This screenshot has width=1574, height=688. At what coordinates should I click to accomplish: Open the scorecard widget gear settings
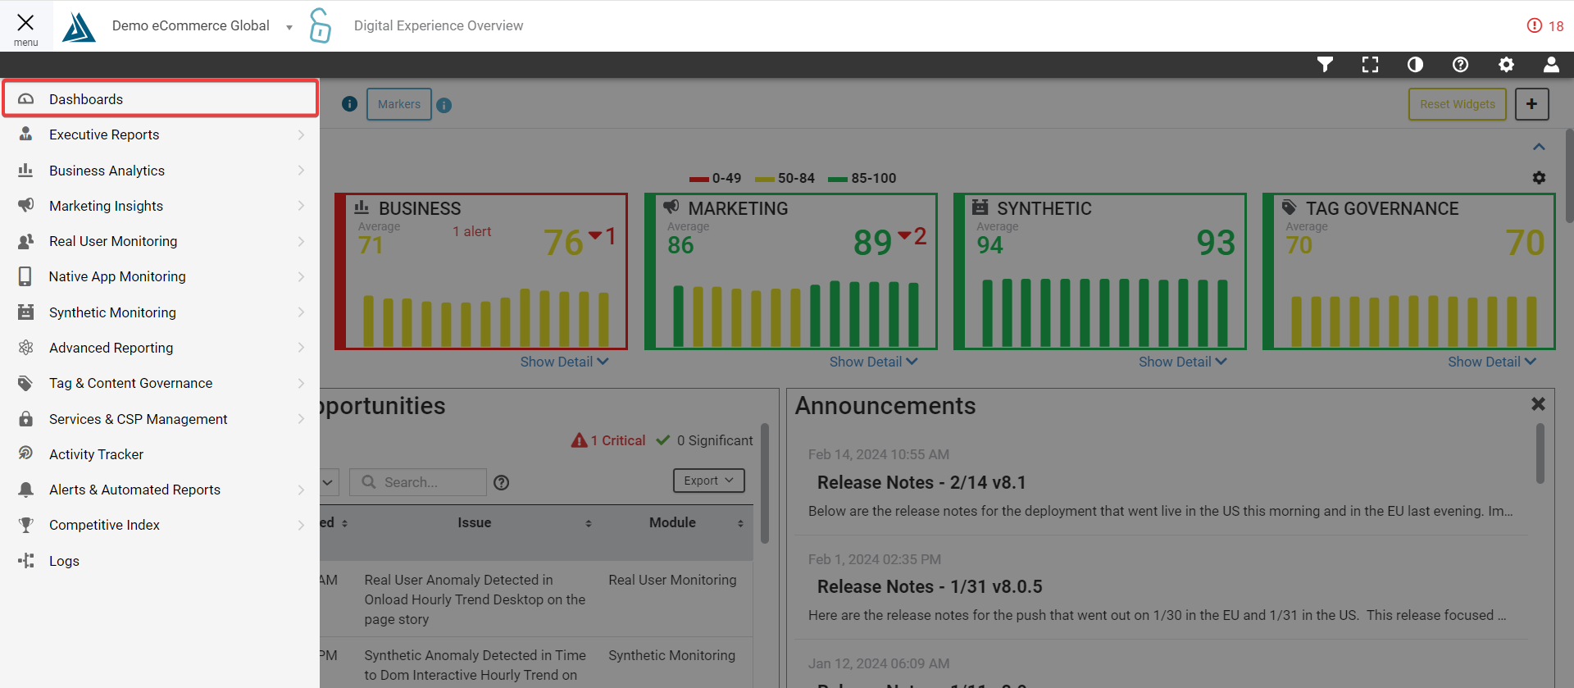point(1539,178)
